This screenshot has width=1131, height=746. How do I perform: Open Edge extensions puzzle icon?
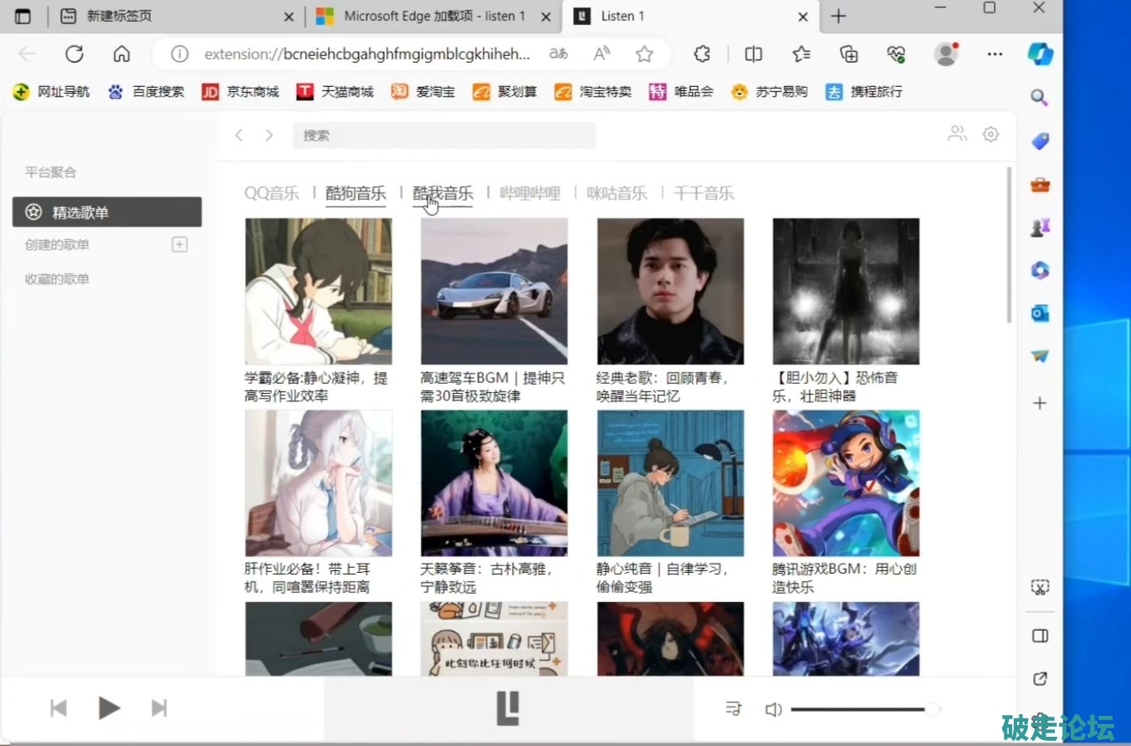tap(702, 54)
